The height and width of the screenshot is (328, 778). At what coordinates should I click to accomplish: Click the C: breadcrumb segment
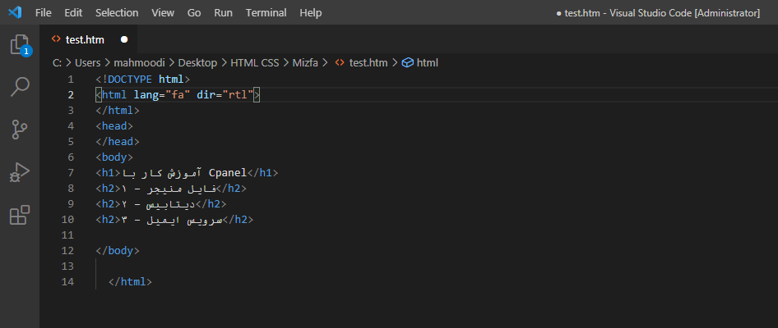click(56, 63)
